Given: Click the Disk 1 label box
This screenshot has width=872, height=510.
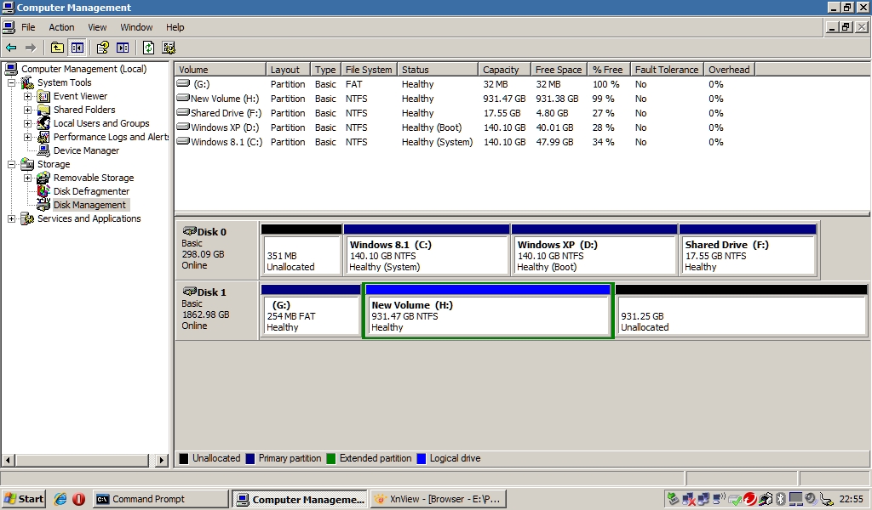Looking at the screenshot, I should click(x=217, y=309).
